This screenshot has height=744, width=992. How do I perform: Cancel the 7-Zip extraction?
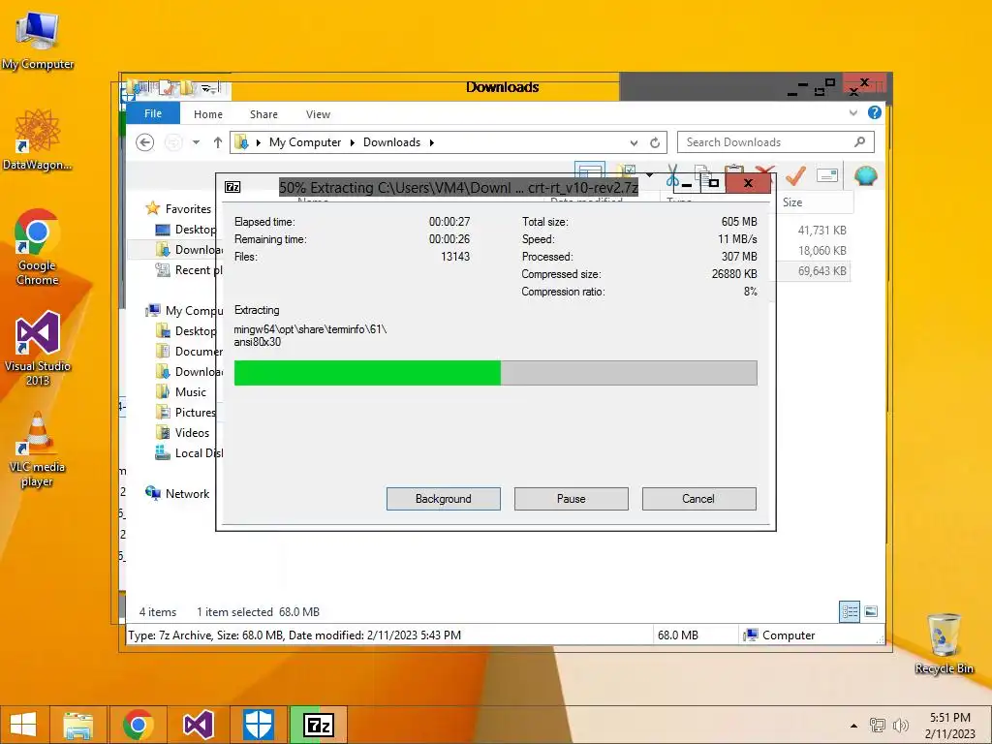point(698,499)
